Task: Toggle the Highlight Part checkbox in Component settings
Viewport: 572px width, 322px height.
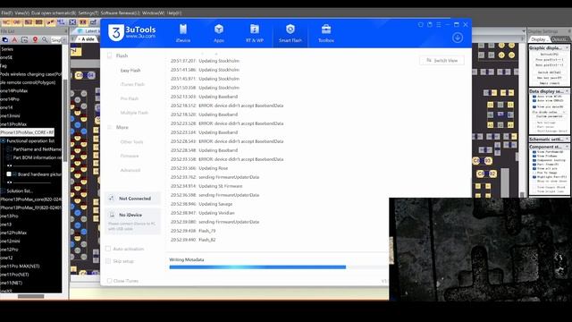Action: pos(534,177)
